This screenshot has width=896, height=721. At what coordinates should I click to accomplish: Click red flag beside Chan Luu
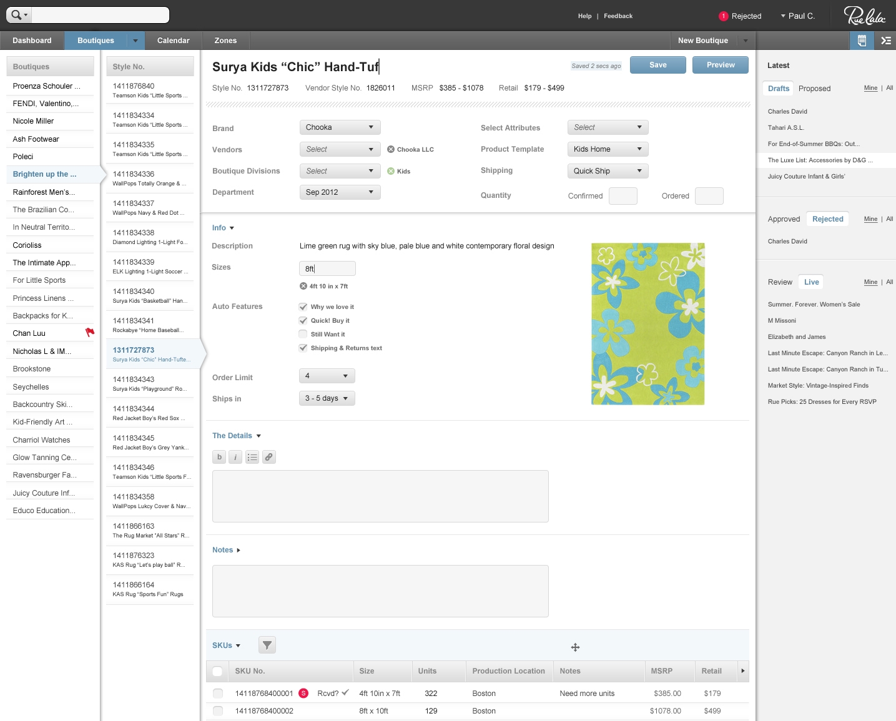[90, 332]
